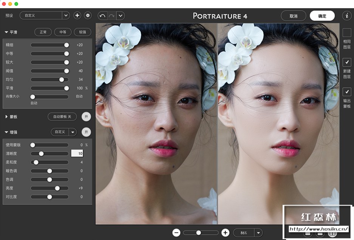The width and height of the screenshot is (354, 240).
Task: Expand the 蒙板 section
Action: 6,117
